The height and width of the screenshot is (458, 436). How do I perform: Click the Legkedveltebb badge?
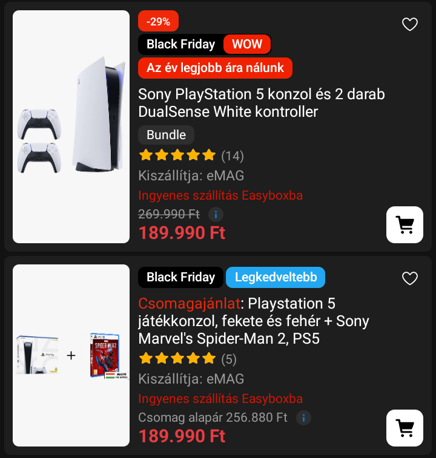(276, 277)
